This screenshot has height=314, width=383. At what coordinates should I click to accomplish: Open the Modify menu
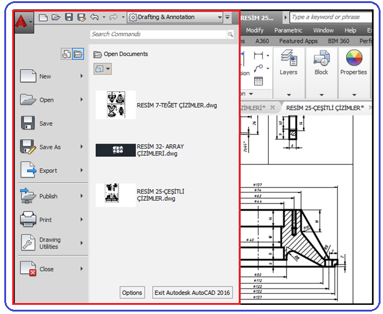point(255,31)
